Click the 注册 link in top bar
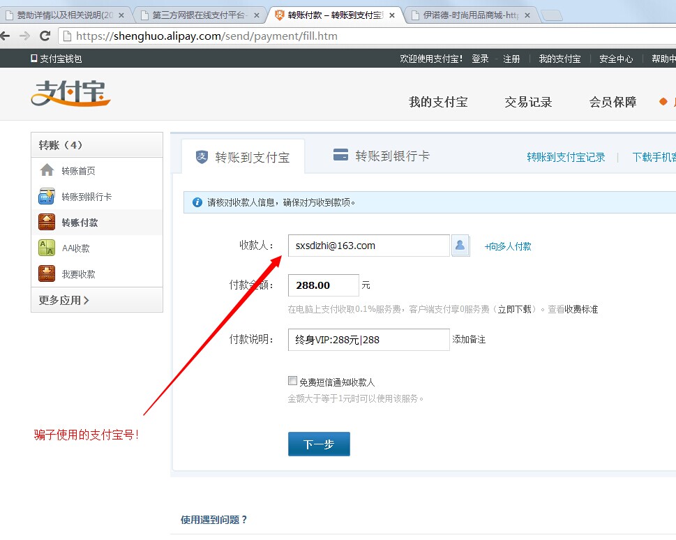The image size is (676, 540). (511, 59)
